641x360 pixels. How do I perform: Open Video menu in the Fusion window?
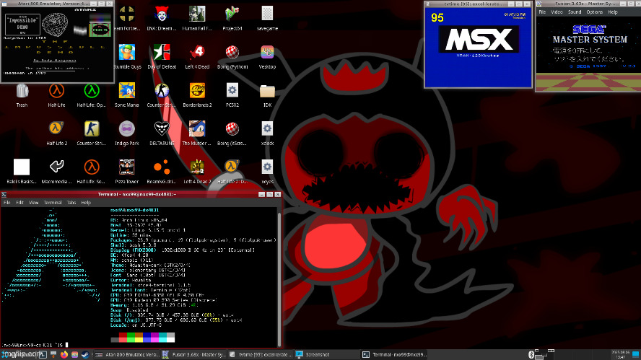pos(557,12)
